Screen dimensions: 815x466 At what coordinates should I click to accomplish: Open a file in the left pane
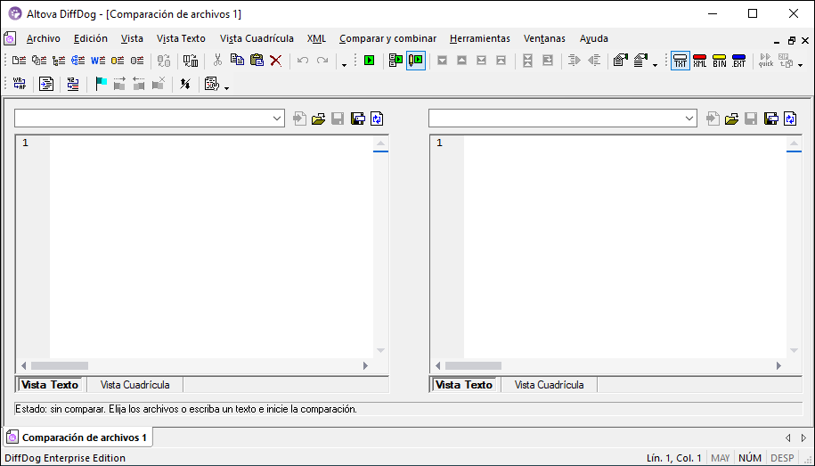[x=319, y=119]
